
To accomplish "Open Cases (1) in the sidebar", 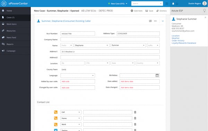I will pos(15,17).
